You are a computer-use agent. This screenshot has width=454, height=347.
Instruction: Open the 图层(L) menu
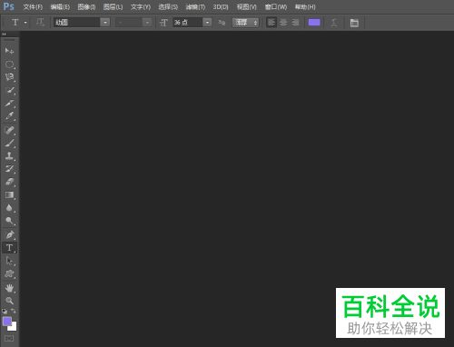pyautogui.click(x=113, y=6)
